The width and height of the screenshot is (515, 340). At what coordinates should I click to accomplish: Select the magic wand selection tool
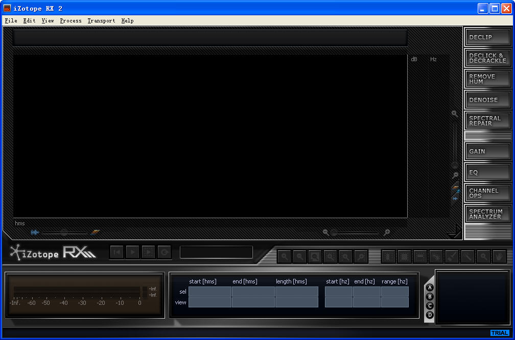coord(467,256)
